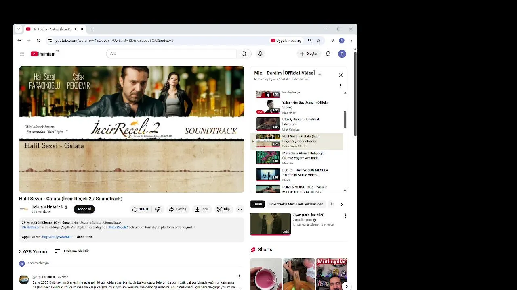Open the media controls icon in toolbar
Screen dimensions: 517x290
(332, 40)
